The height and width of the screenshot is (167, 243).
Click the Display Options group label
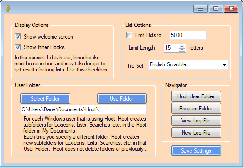32,25
